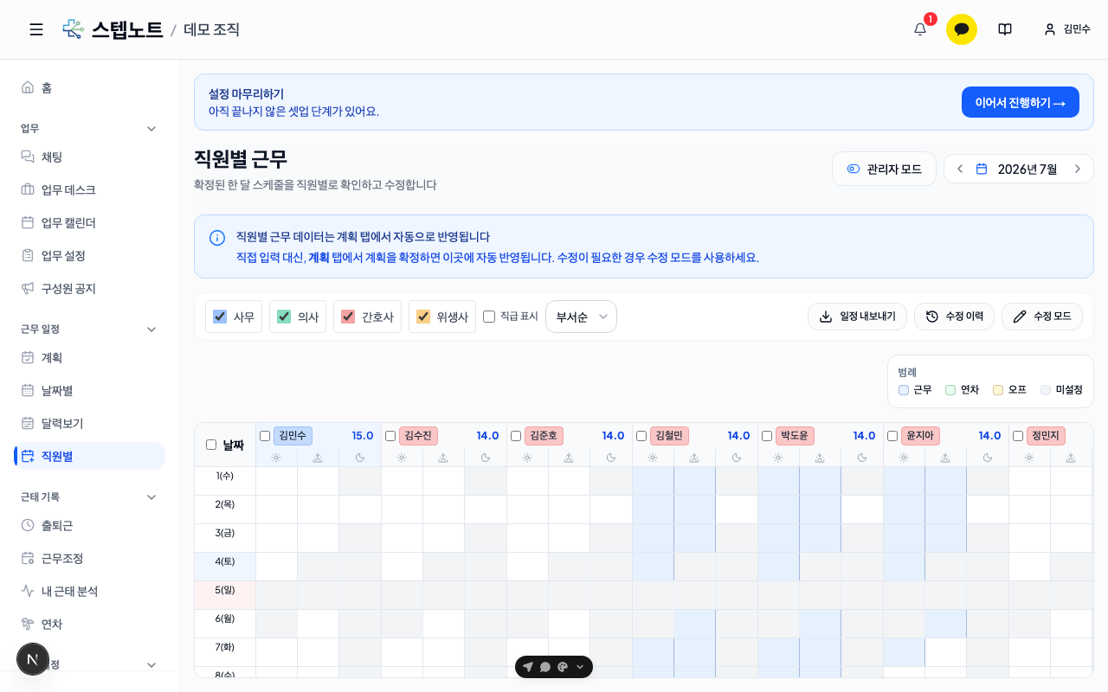Open the guide book icon
Viewport: 1108px width, 692px height.
(x=1005, y=29)
